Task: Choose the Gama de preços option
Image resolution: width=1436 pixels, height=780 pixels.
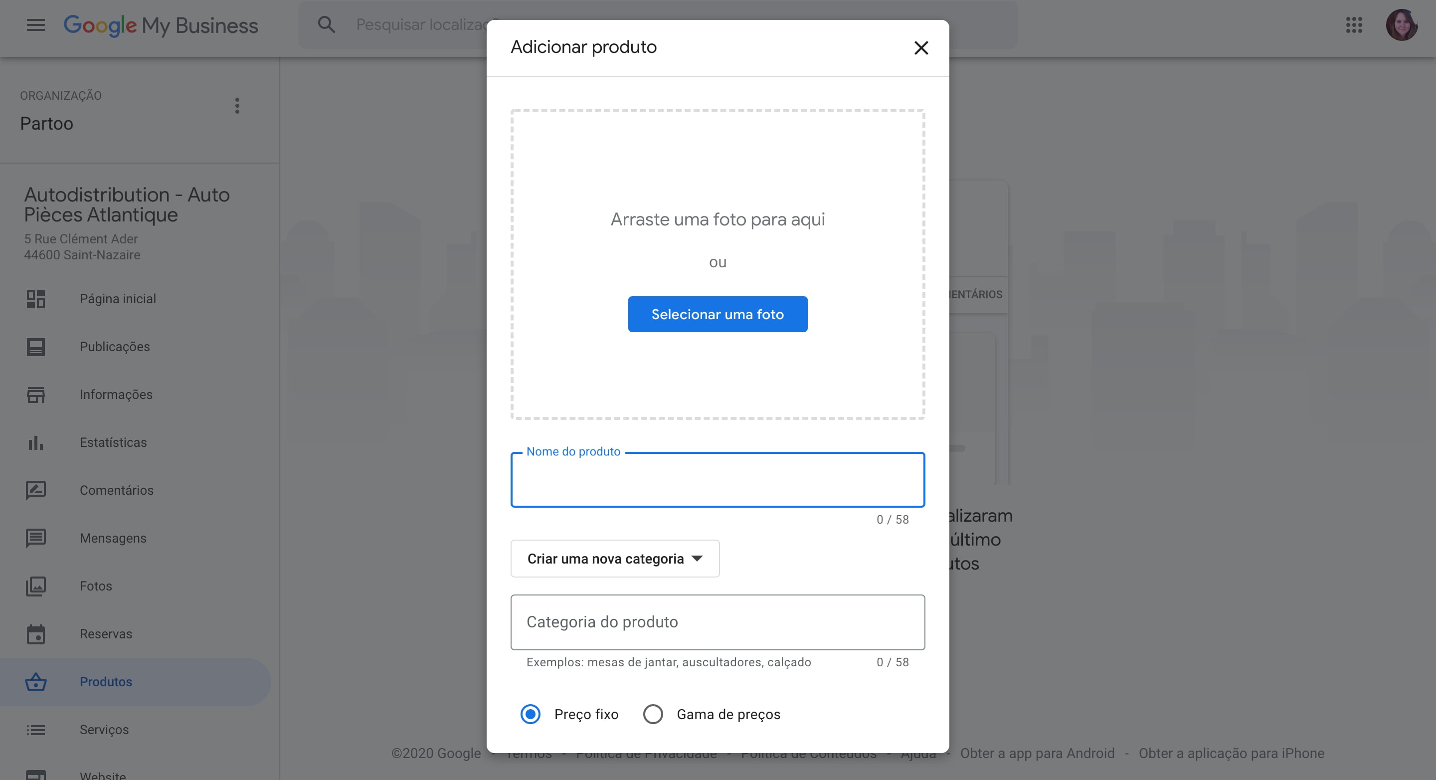Action: click(653, 714)
